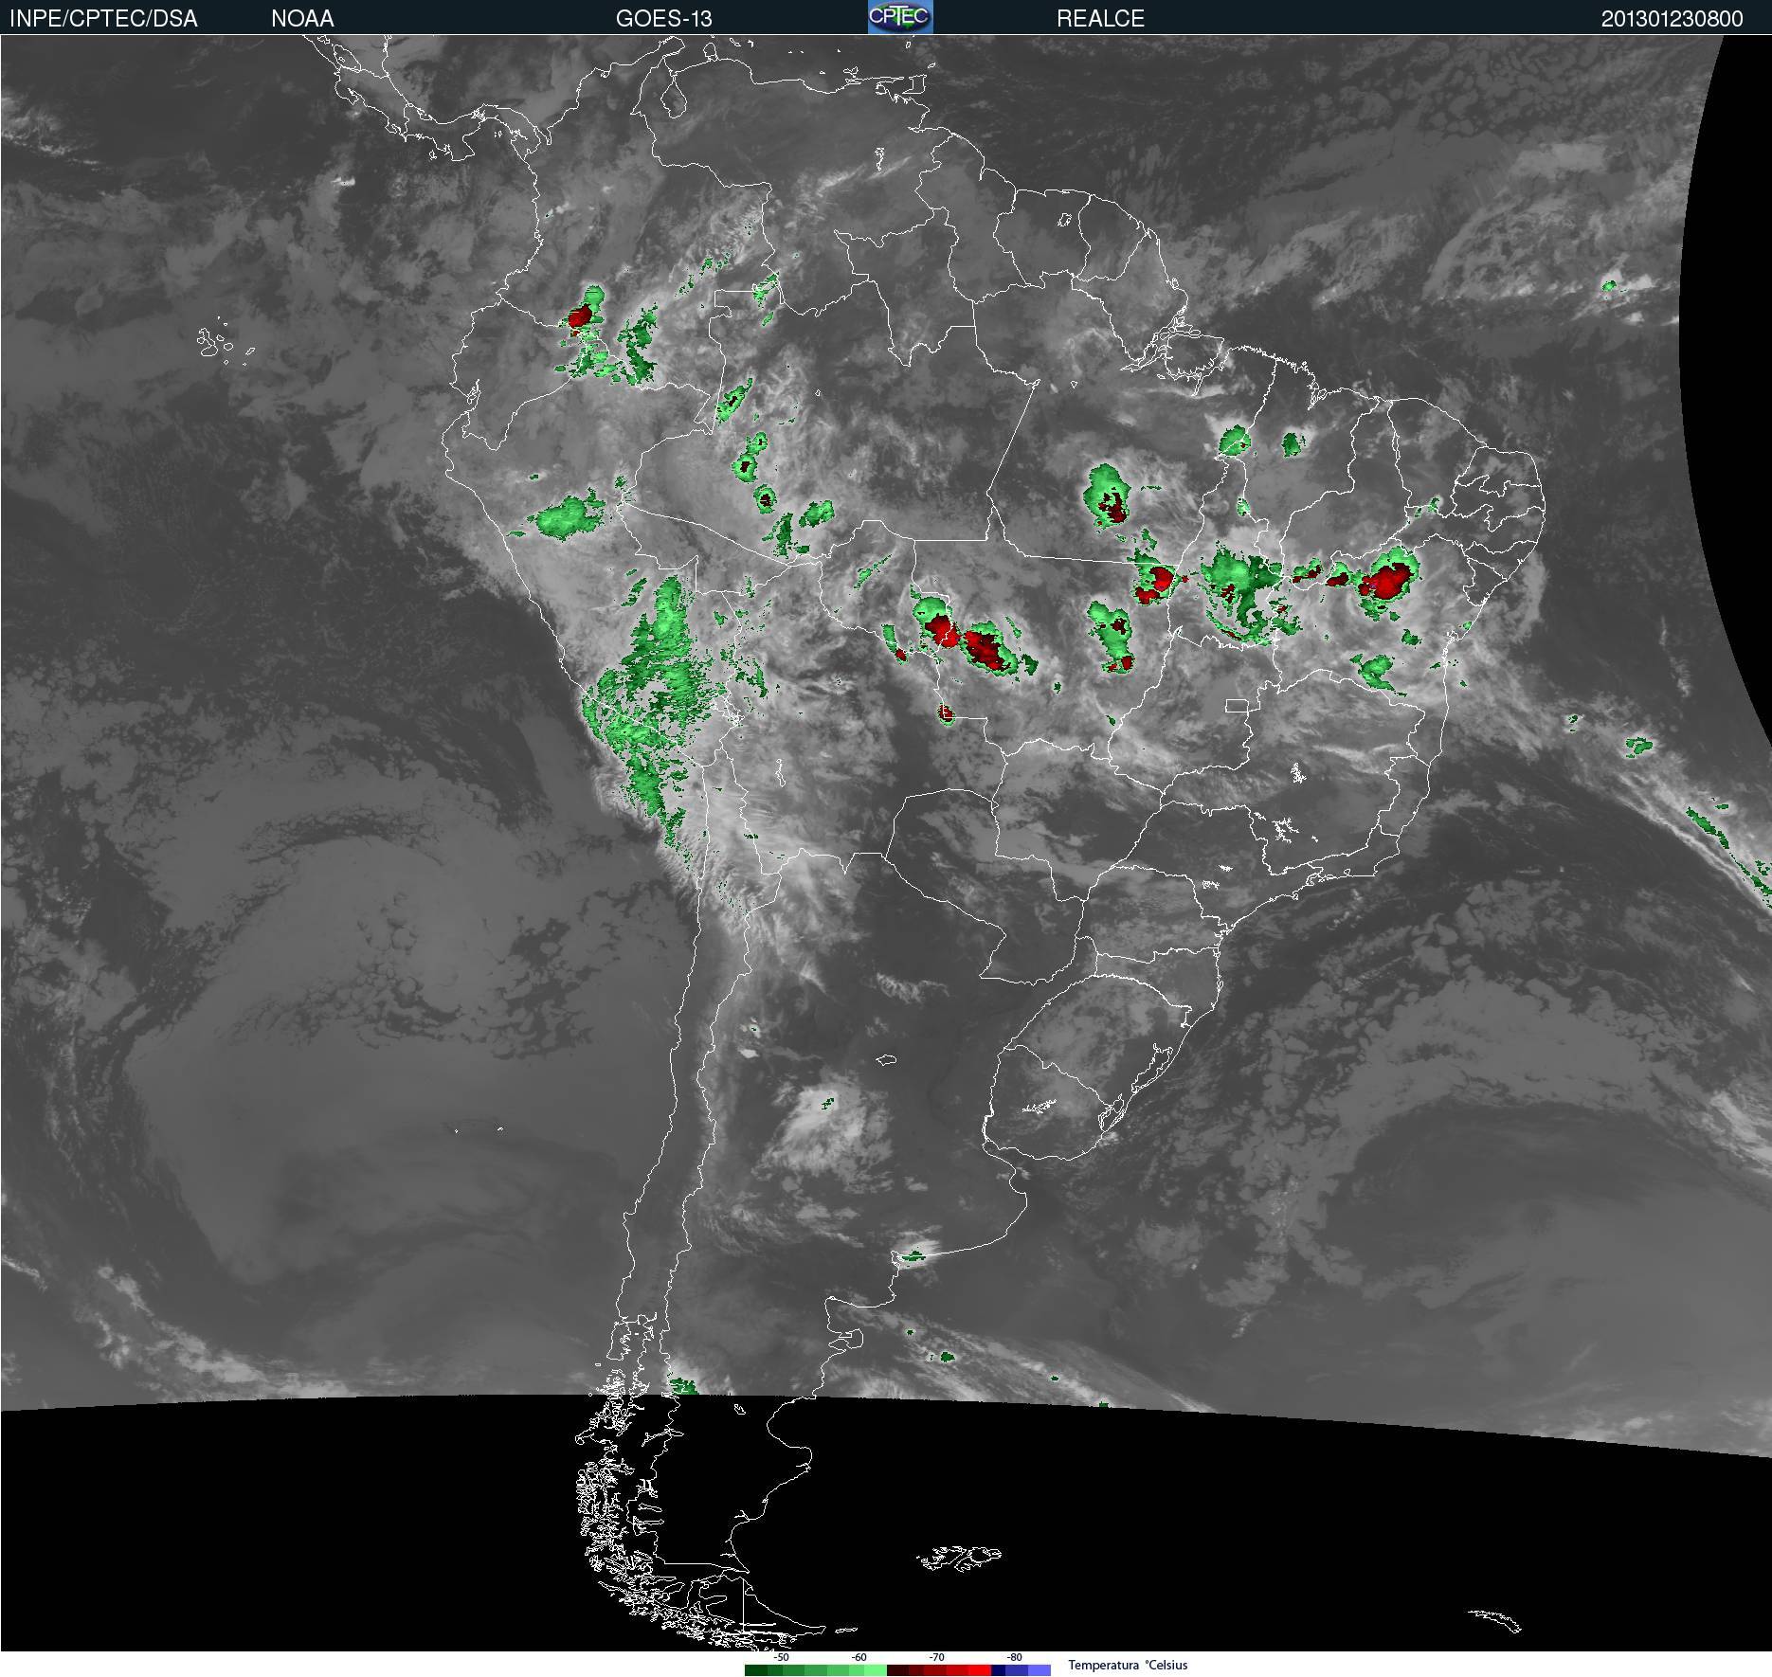This screenshot has height=1677, width=1772.
Task: Click the INPE/CPTEC/DSA header text
Action: coord(103,19)
